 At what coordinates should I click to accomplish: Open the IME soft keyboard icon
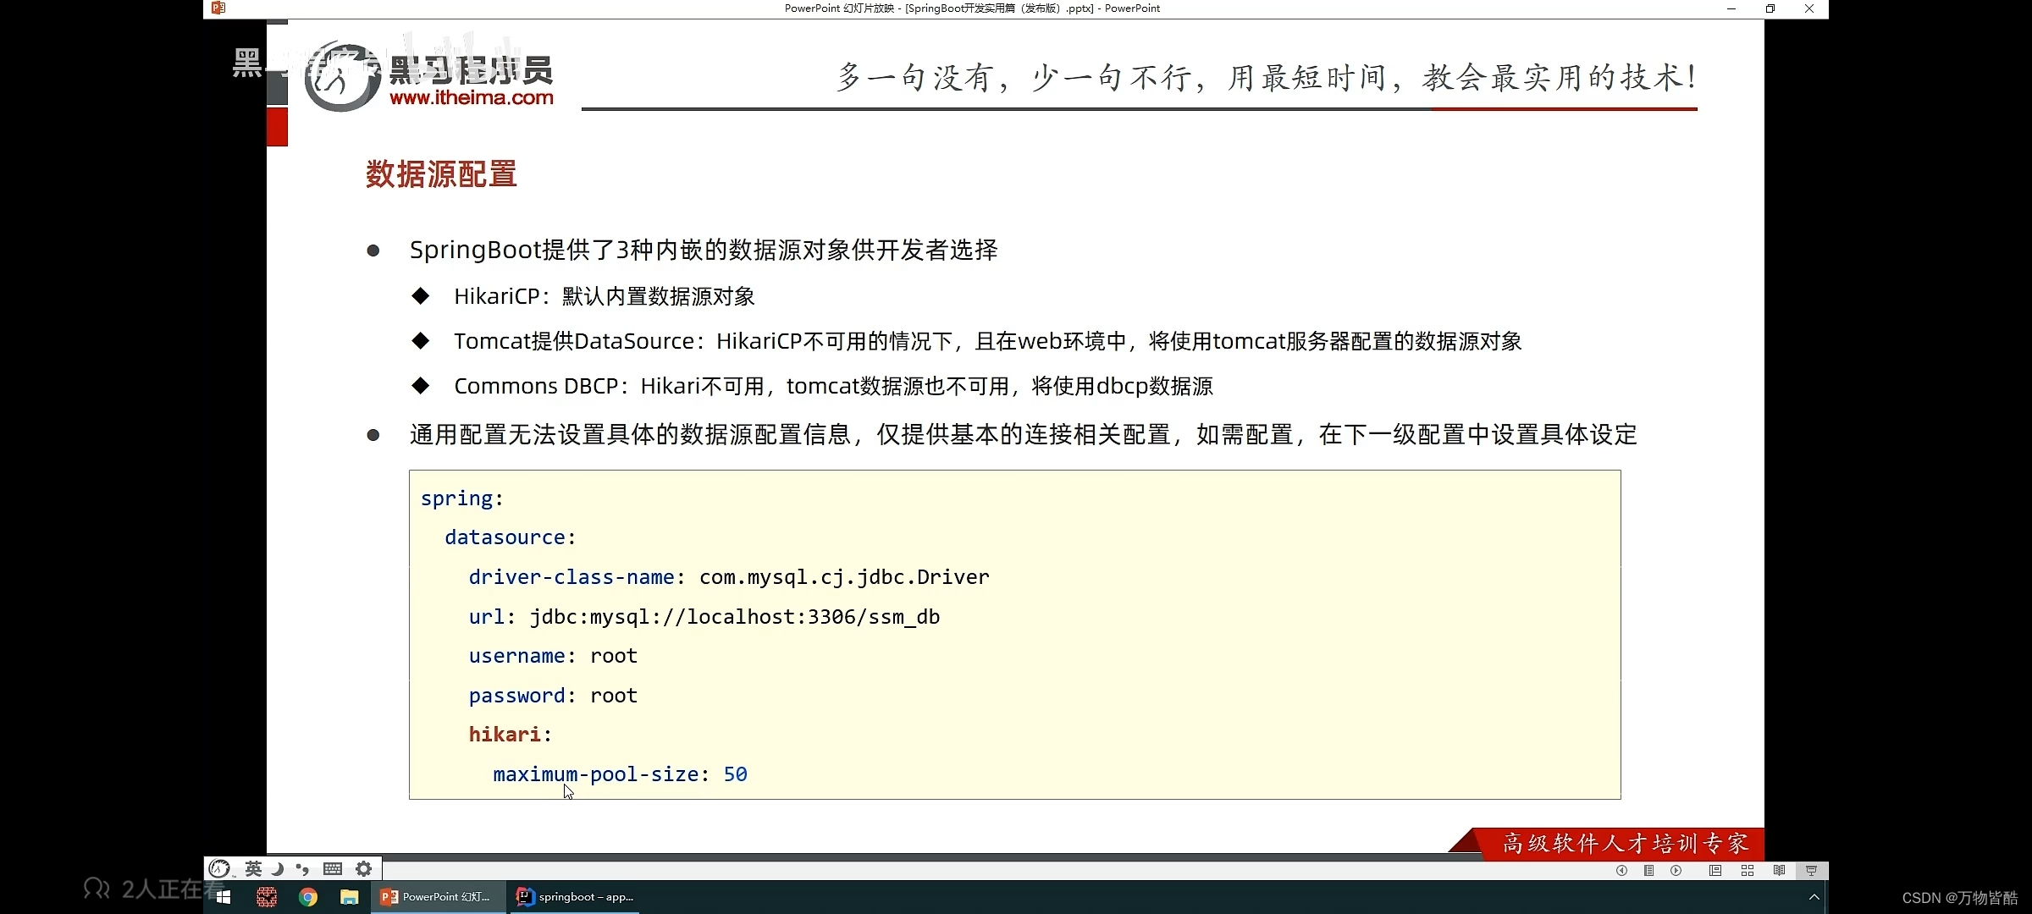333,868
